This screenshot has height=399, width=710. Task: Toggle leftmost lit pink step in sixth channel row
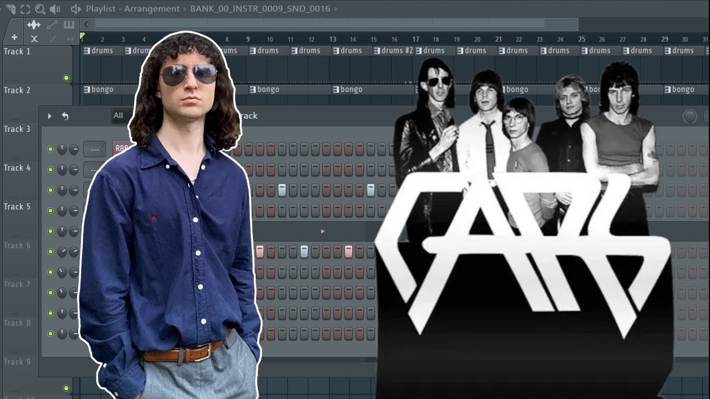pos(260,252)
